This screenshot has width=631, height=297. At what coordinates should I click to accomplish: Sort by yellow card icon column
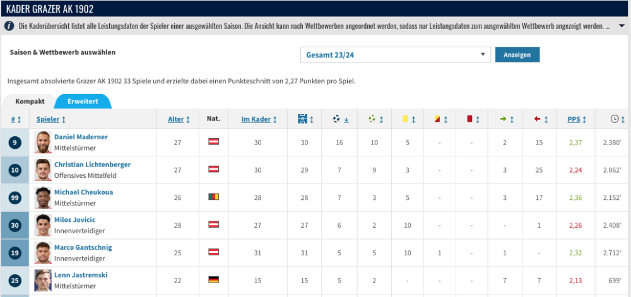(408, 119)
